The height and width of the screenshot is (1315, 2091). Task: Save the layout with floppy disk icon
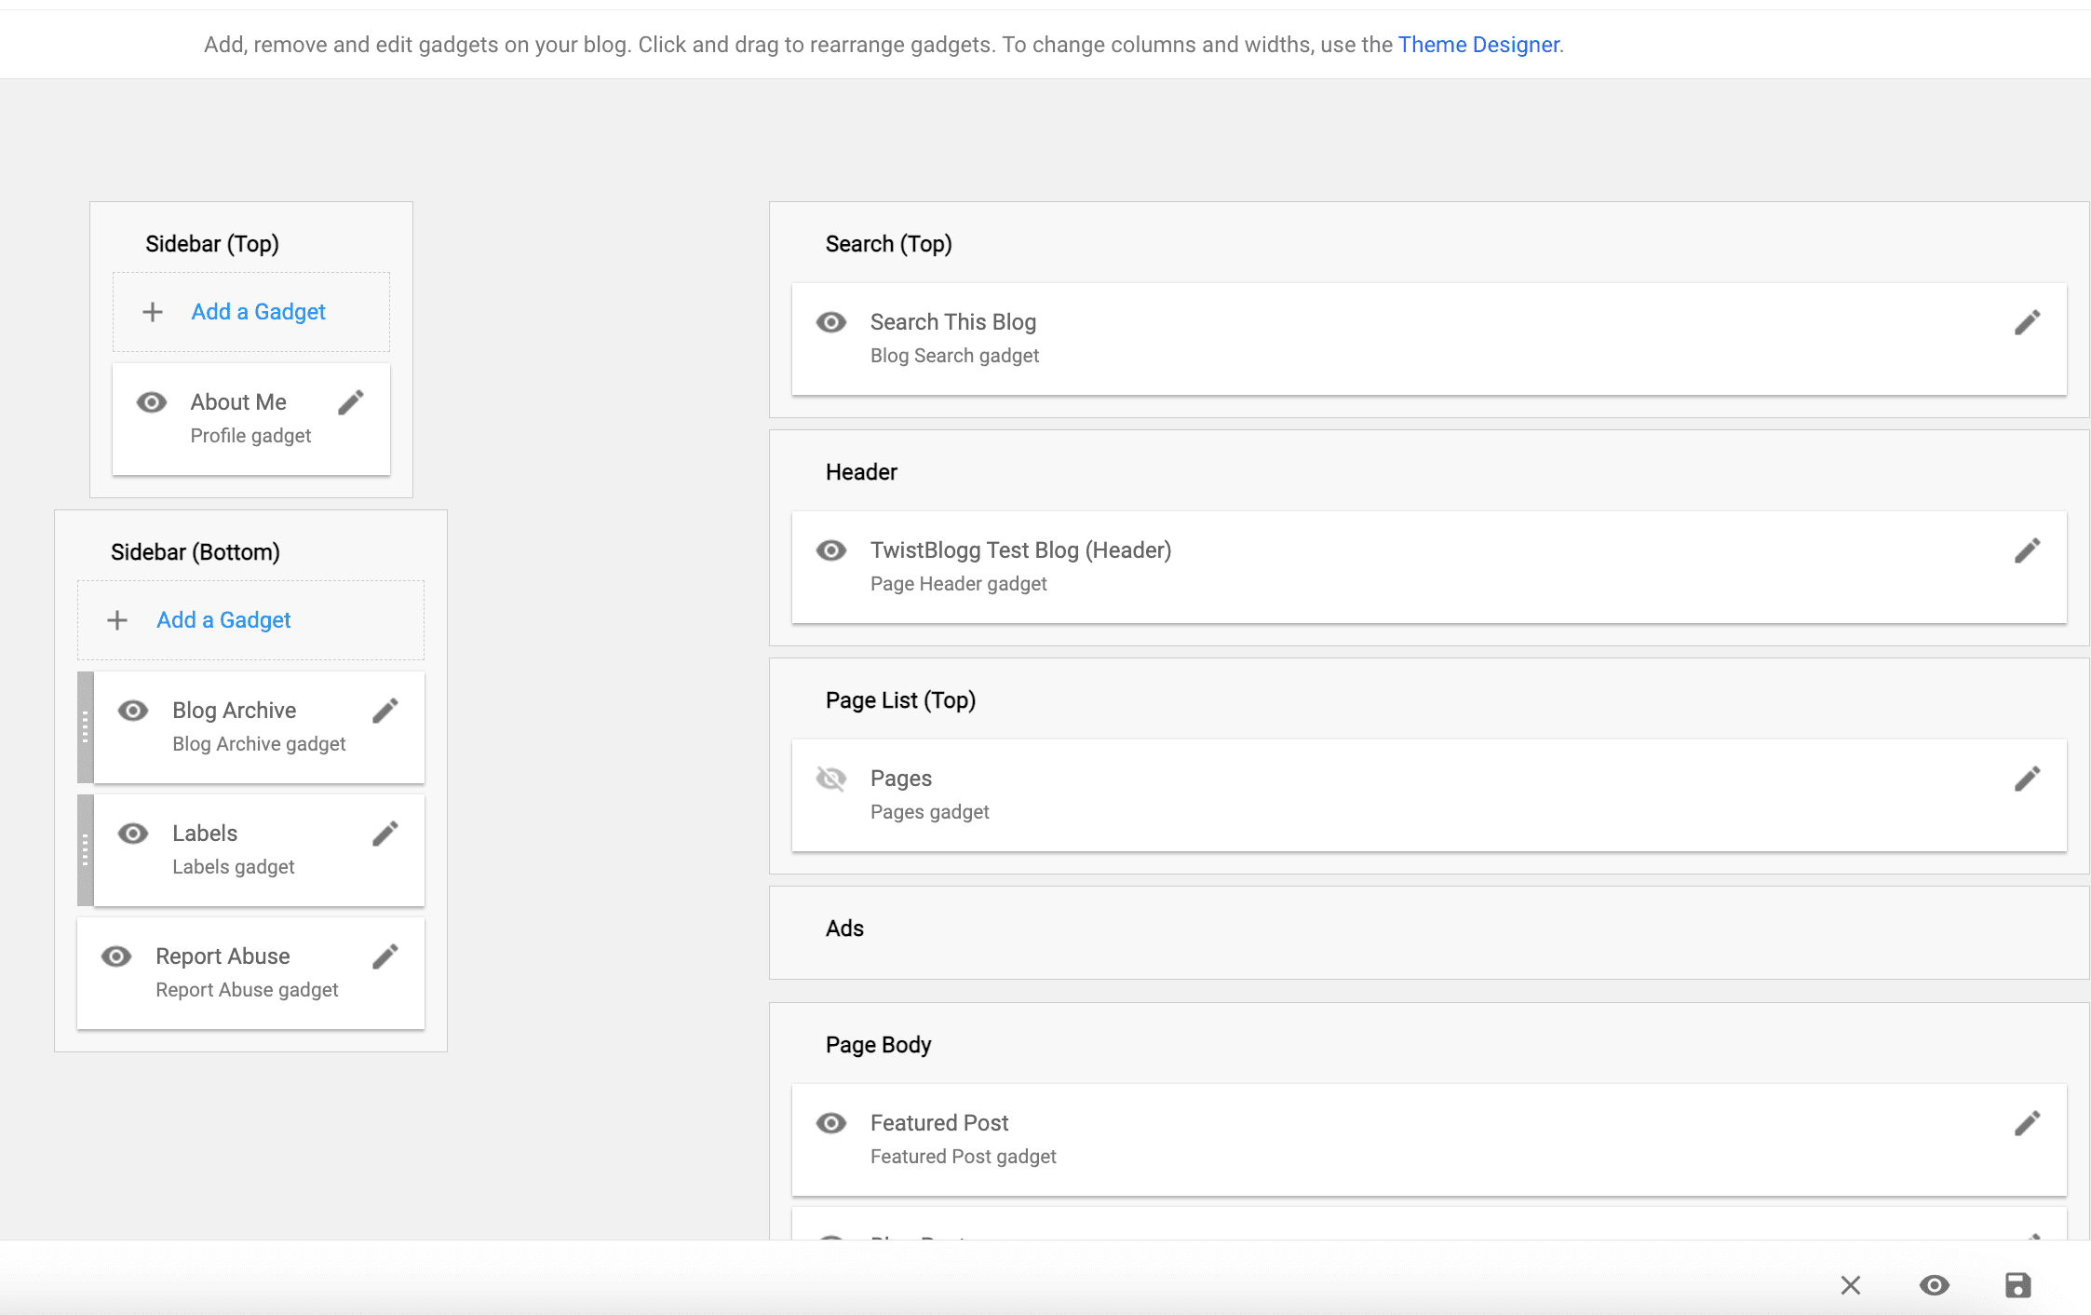(2017, 1285)
